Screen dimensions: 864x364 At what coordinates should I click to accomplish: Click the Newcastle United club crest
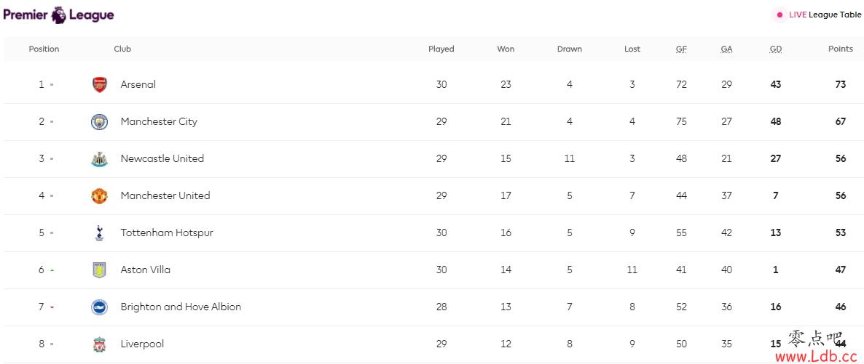99,159
